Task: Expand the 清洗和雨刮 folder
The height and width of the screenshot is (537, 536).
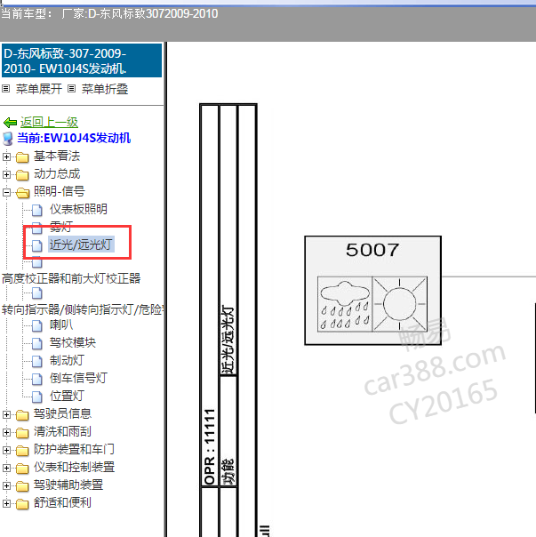Action: 6,433
